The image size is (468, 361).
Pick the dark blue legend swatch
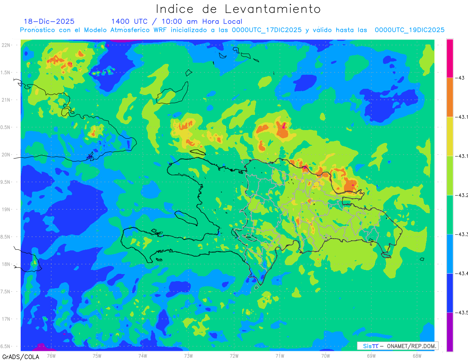click(450, 293)
